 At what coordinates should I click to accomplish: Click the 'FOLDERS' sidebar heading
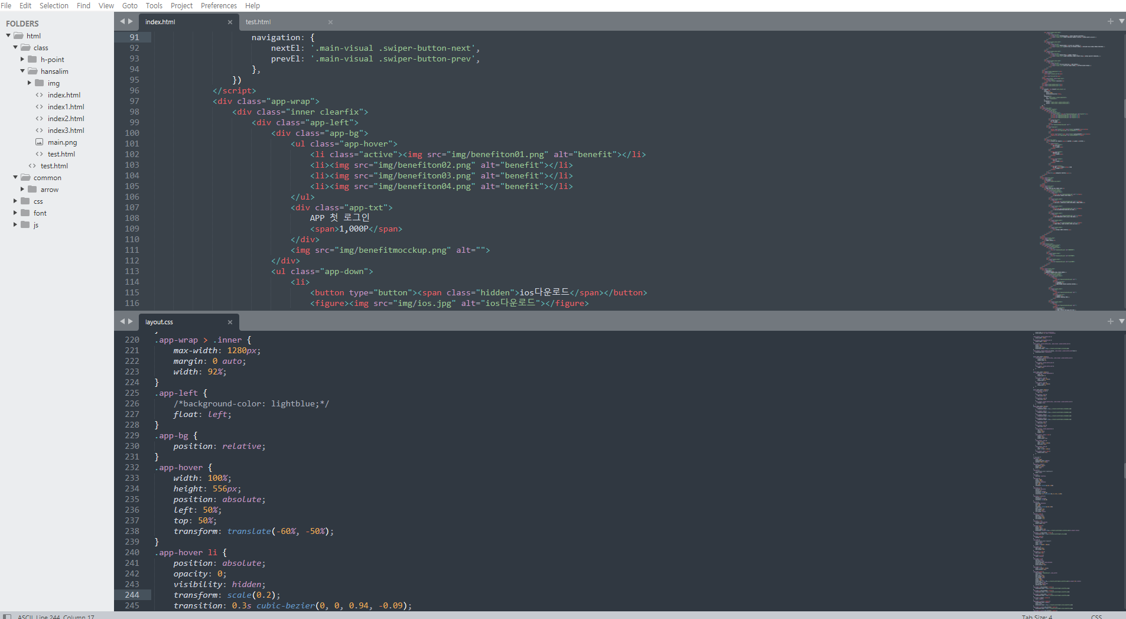tap(22, 24)
